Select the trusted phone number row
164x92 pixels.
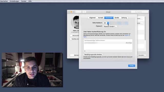(x=108, y=43)
